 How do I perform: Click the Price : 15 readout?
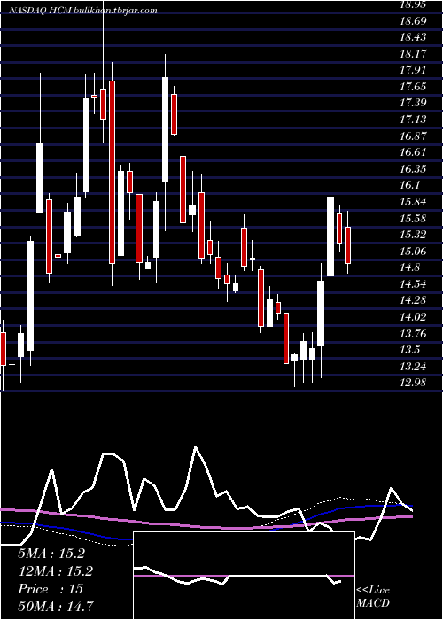(x=51, y=589)
